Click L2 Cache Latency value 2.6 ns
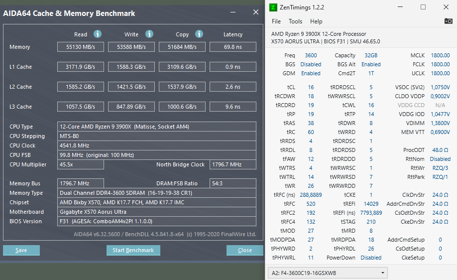 pyautogui.click(x=233, y=87)
